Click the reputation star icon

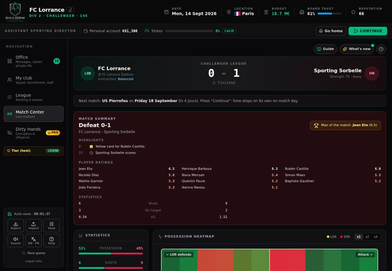click(353, 12)
